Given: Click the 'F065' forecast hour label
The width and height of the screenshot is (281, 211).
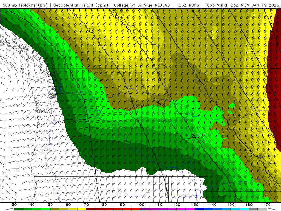Looking at the screenshot, I should [x=209, y=5].
